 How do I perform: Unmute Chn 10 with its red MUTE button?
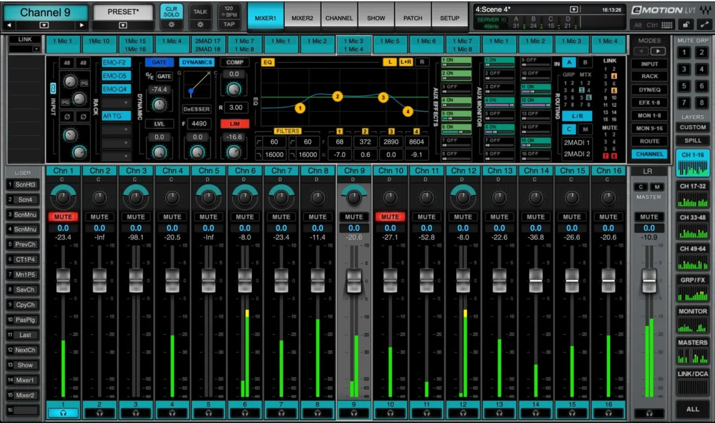(x=390, y=217)
